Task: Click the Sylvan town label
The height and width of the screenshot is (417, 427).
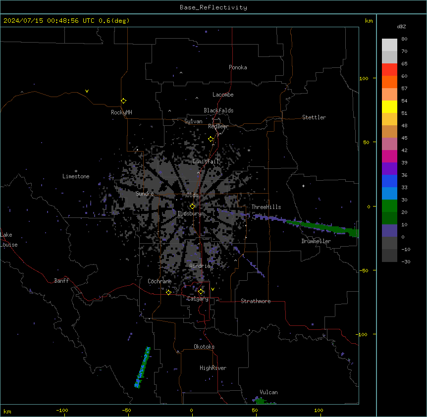Action: tap(193, 121)
